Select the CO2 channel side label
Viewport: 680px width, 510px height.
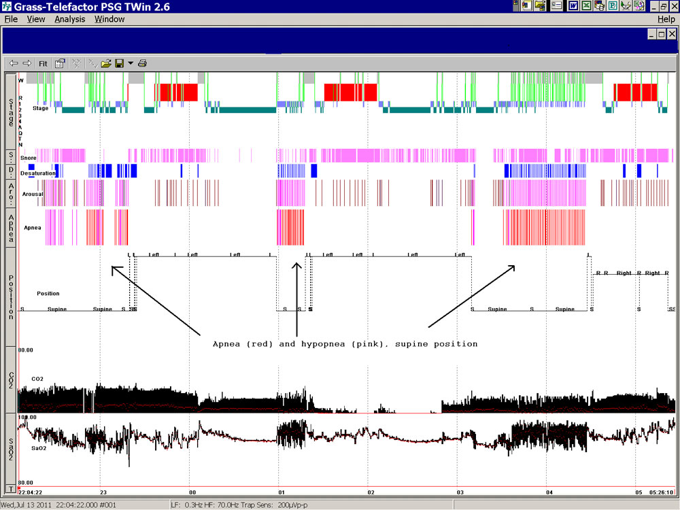tap(11, 379)
